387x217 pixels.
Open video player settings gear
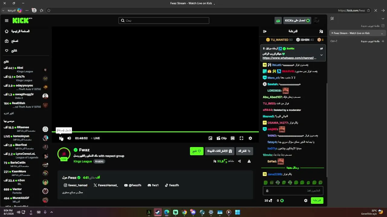pyautogui.click(x=250, y=138)
